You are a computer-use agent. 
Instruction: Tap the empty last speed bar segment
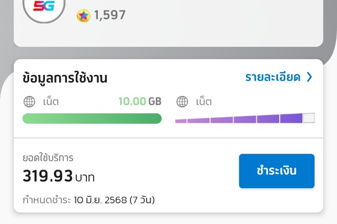tap(309, 118)
